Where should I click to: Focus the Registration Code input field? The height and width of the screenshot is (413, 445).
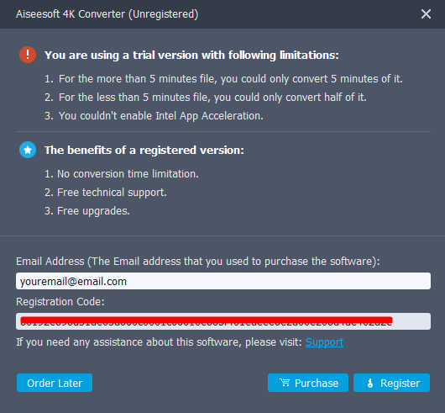click(223, 321)
